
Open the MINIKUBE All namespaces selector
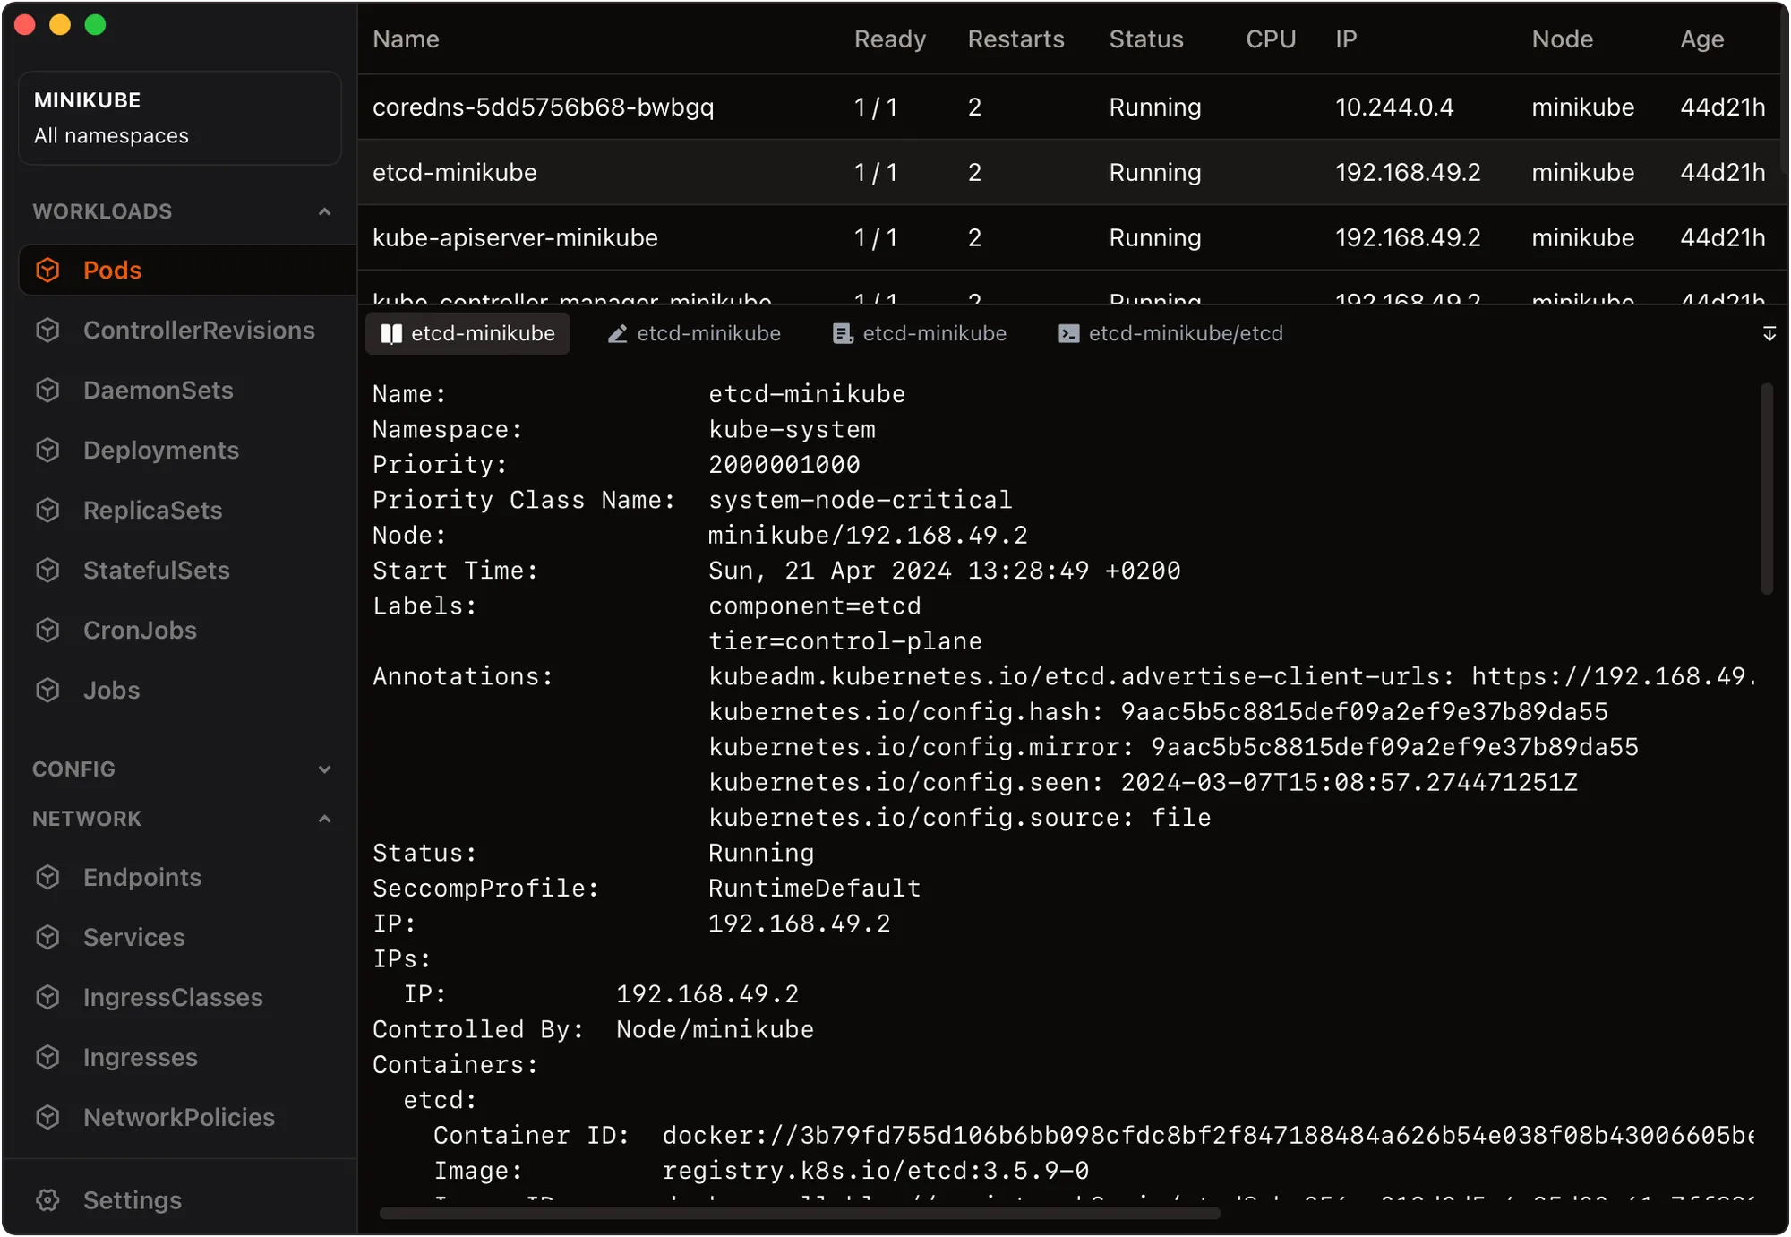click(x=180, y=117)
